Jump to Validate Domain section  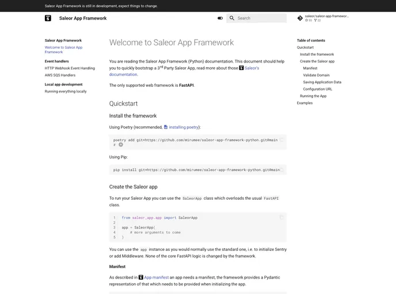pos(316,75)
